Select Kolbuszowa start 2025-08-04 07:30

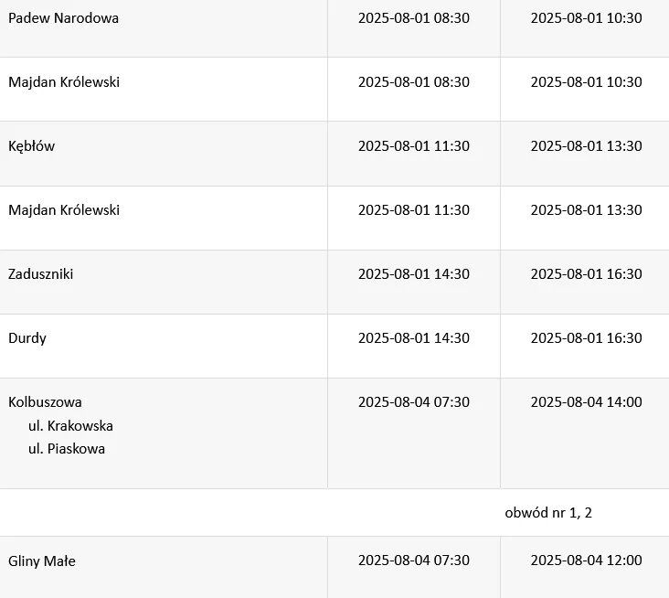(414, 402)
